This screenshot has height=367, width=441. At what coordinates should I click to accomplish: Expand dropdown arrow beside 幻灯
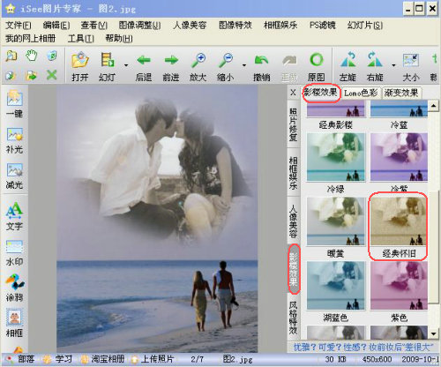click(x=126, y=65)
